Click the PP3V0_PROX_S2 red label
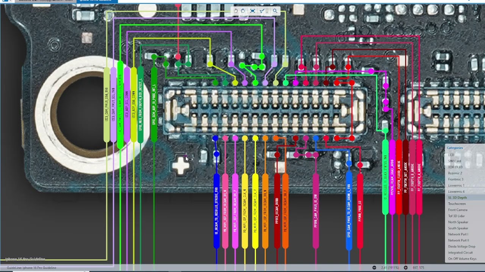Viewport: 485px width, 272px height. 360,211
